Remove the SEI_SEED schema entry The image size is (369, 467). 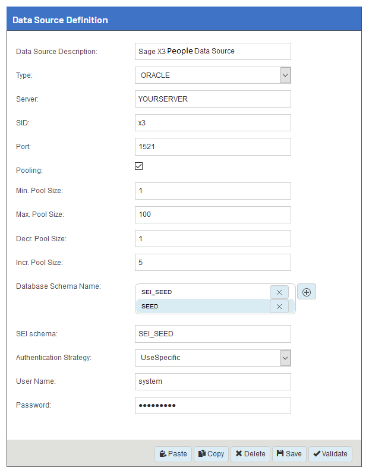click(x=279, y=292)
